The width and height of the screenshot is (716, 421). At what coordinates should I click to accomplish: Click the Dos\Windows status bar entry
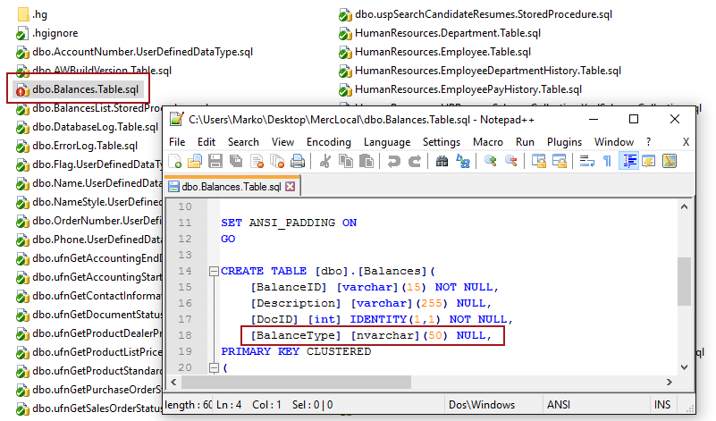click(481, 405)
